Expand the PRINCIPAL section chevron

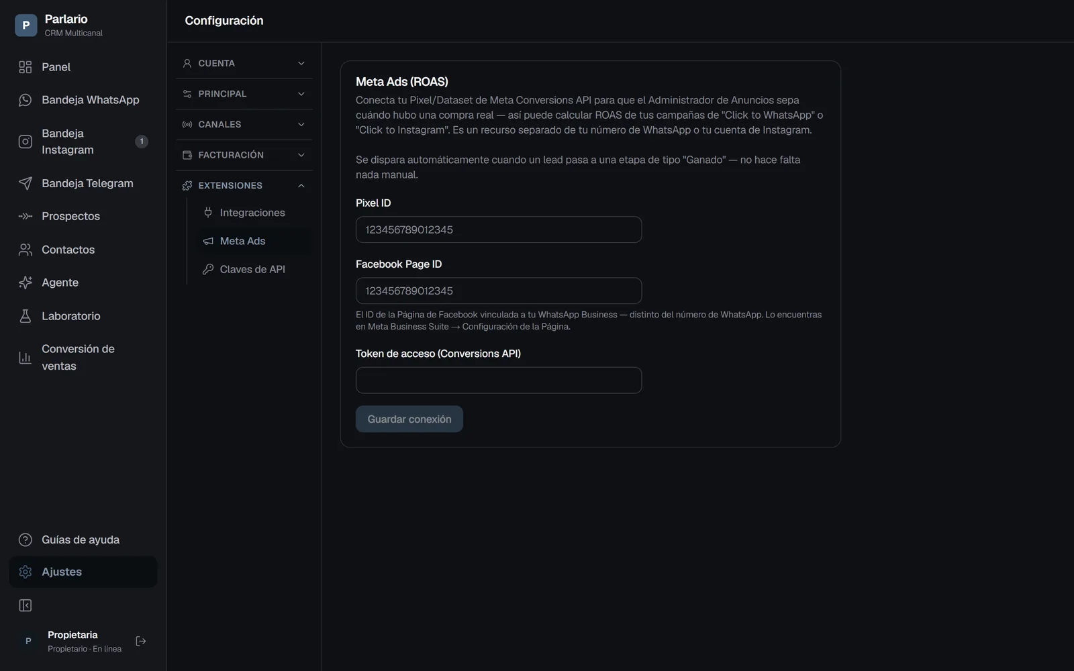pyautogui.click(x=301, y=94)
